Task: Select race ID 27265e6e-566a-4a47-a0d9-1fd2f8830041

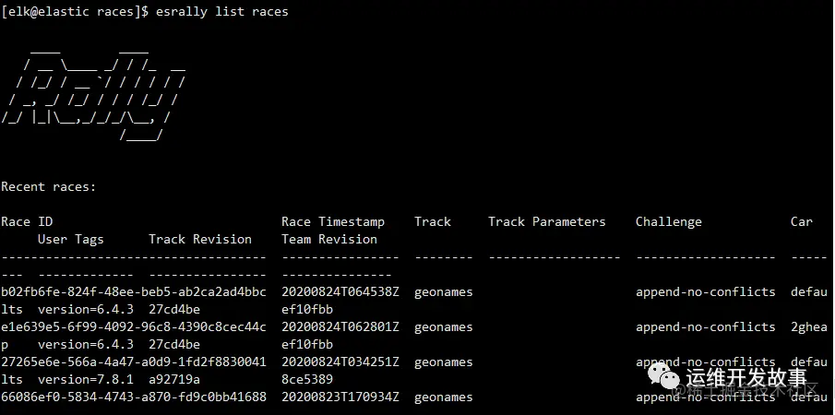Action: click(134, 362)
